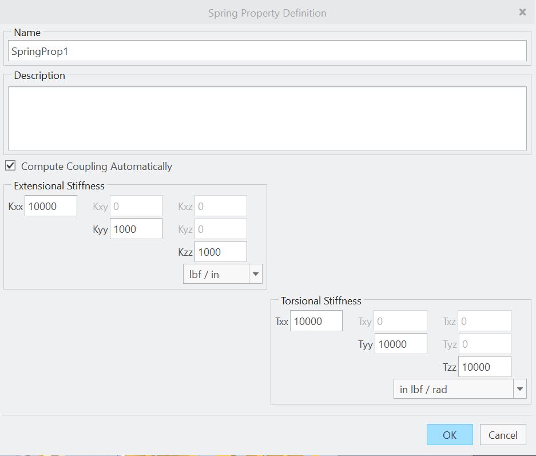The width and height of the screenshot is (536, 456).
Task: Close the dialog with the X button
Action: coord(523,12)
